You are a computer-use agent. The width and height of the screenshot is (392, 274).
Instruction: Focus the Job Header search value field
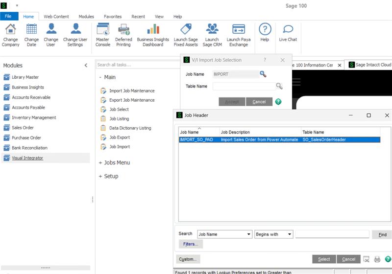(332, 234)
